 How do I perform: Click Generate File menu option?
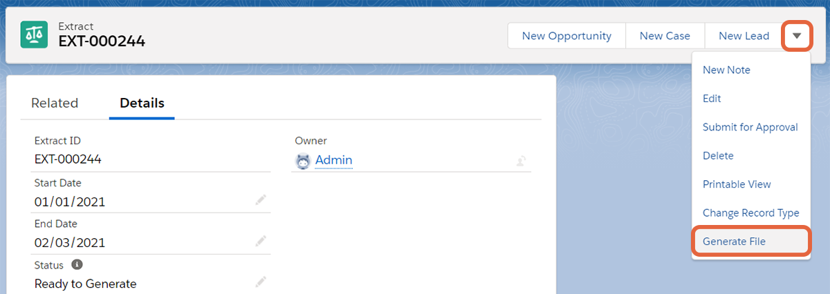734,242
